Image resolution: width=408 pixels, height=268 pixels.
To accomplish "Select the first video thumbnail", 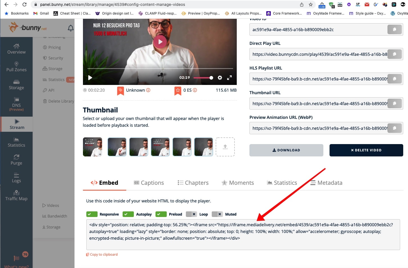I will (x=93, y=147).
